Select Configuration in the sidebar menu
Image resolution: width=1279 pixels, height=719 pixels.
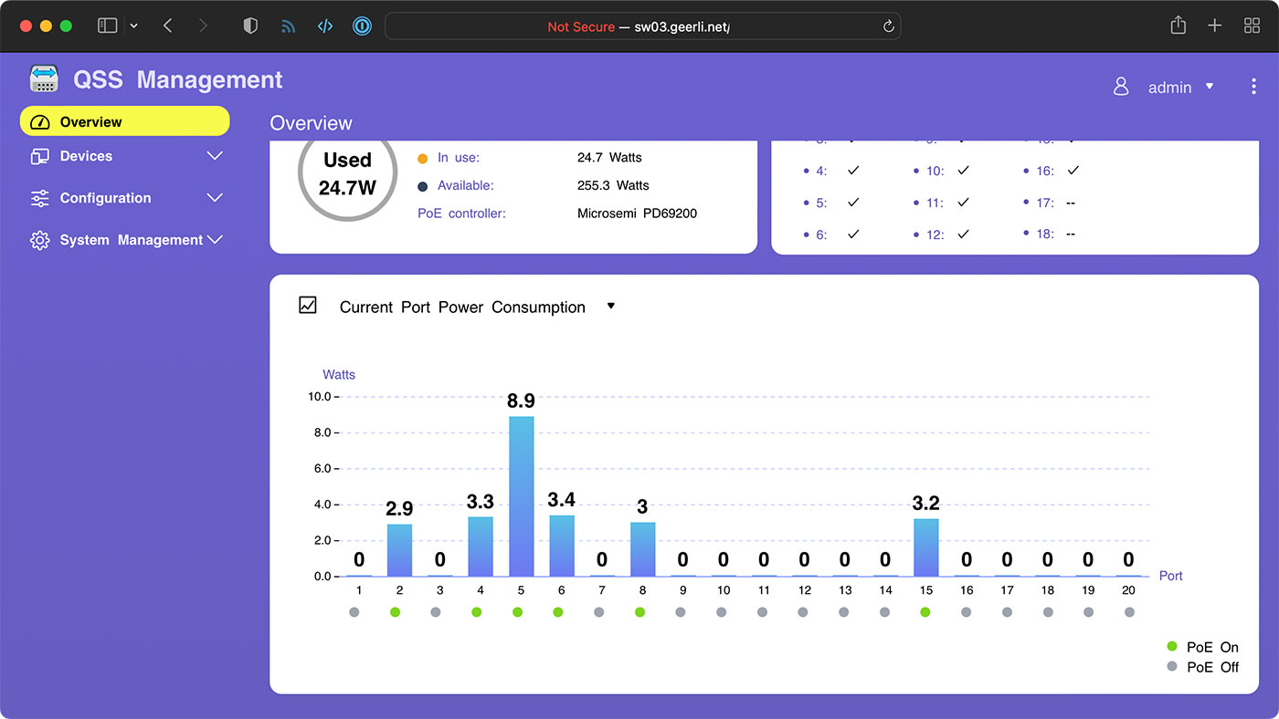[124, 198]
